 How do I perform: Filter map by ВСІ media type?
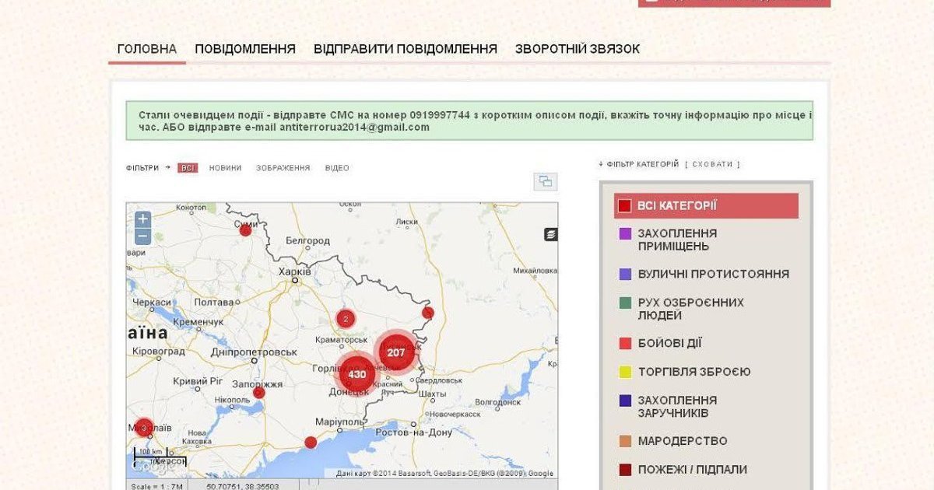188,168
